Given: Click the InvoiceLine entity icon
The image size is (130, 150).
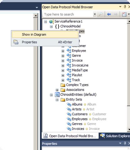Looking at the screenshot, I should click(69, 65).
